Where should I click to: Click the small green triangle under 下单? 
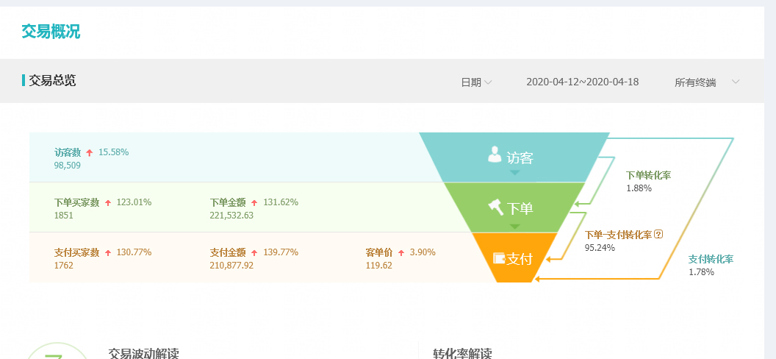point(514,227)
